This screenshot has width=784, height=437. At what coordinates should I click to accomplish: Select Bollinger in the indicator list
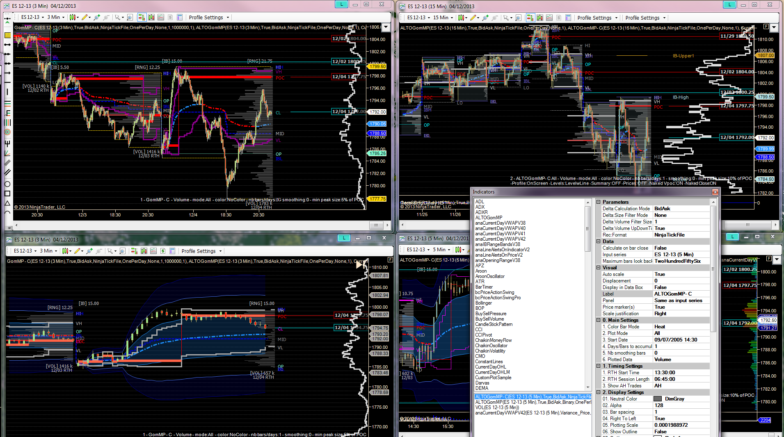(484, 303)
